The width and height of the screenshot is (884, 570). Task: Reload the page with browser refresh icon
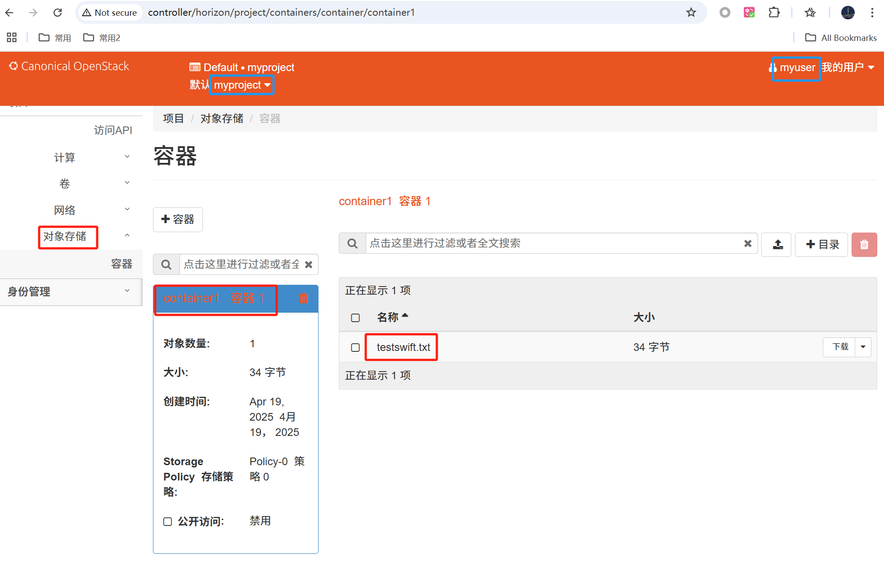point(58,13)
